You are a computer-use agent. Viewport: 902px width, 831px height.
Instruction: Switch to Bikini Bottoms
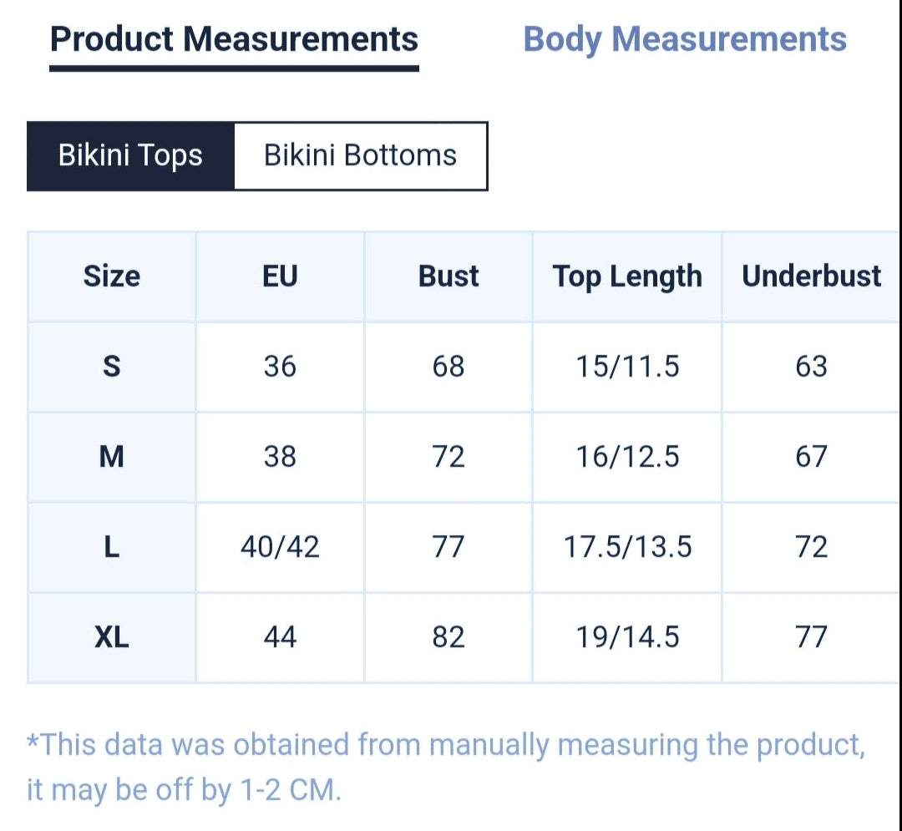coord(361,156)
